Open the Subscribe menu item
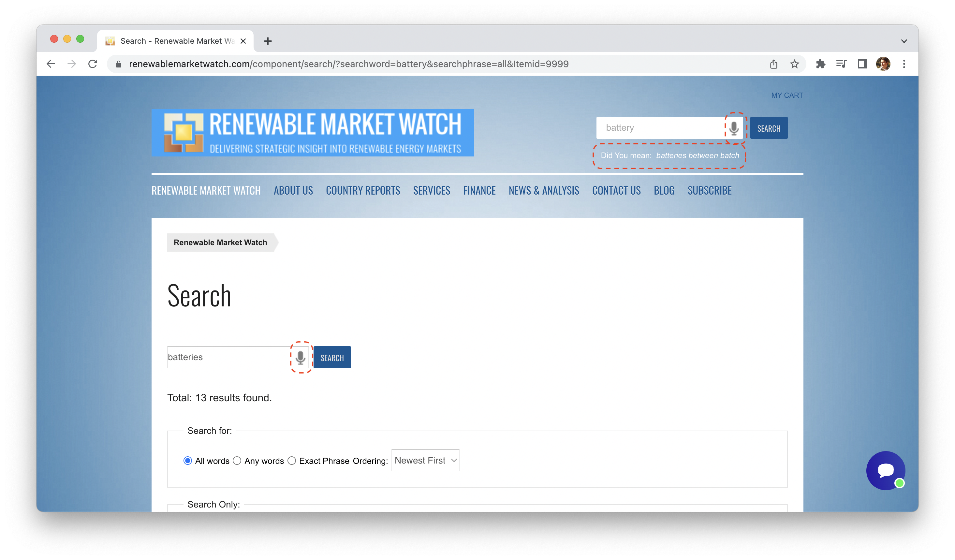Viewport: 955px width, 560px height. tap(710, 191)
